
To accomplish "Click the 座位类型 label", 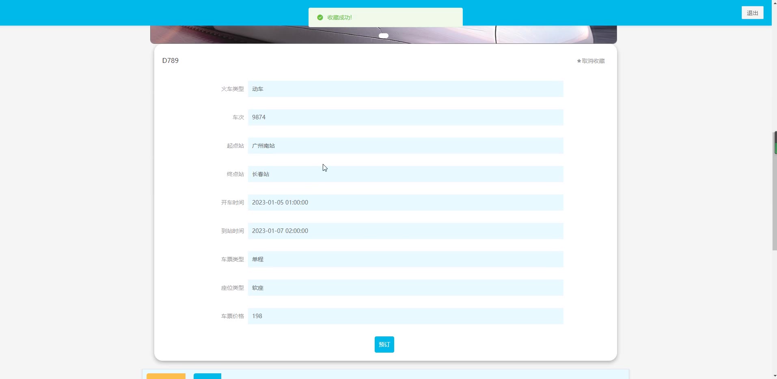I will 232,288.
